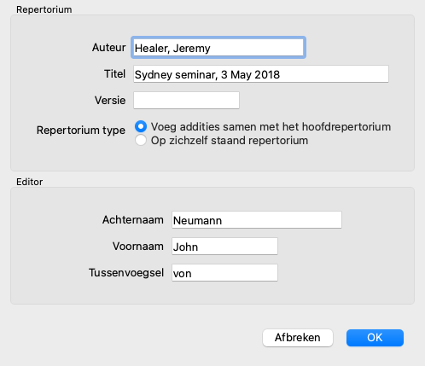This screenshot has width=425, height=366.
Task: Click the Tussenvoegsel field containing von
Action: pyautogui.click(x=224, y=273)
